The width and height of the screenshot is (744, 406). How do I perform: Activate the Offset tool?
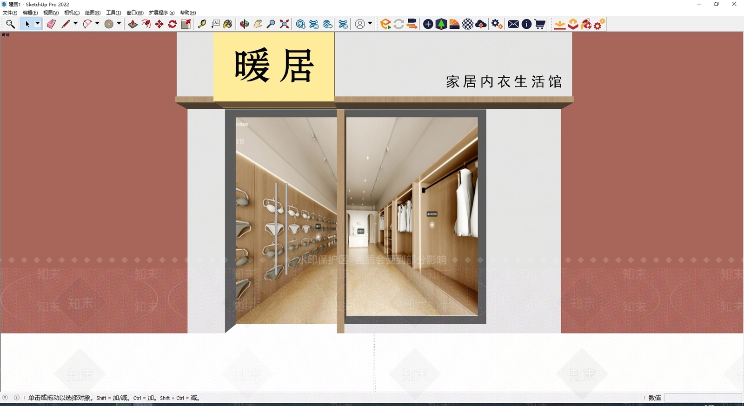[146, 24]
